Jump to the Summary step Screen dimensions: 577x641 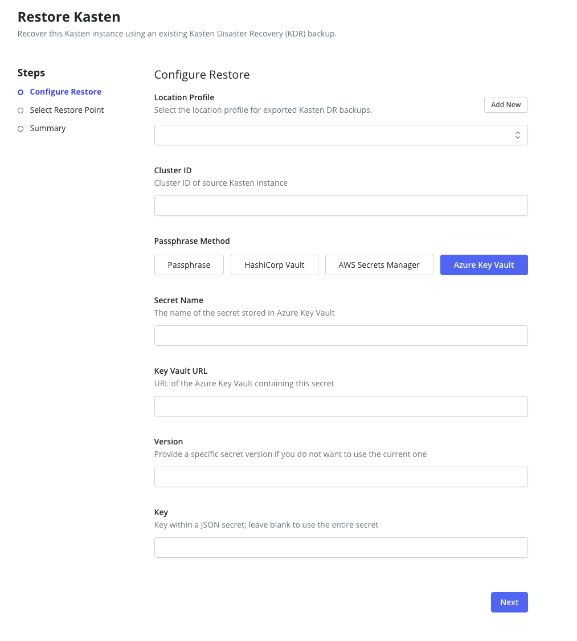tap(48, 128)
